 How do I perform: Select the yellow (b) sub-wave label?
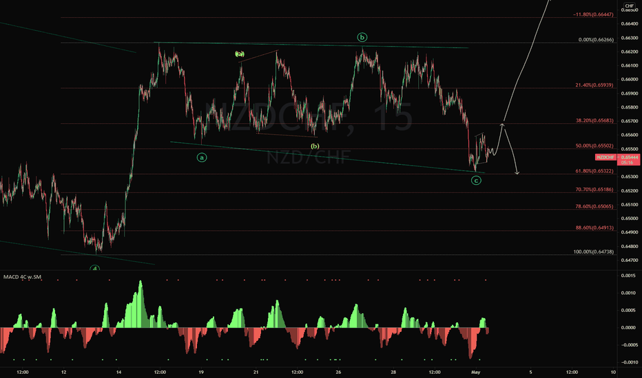click(x=314, y=146)
